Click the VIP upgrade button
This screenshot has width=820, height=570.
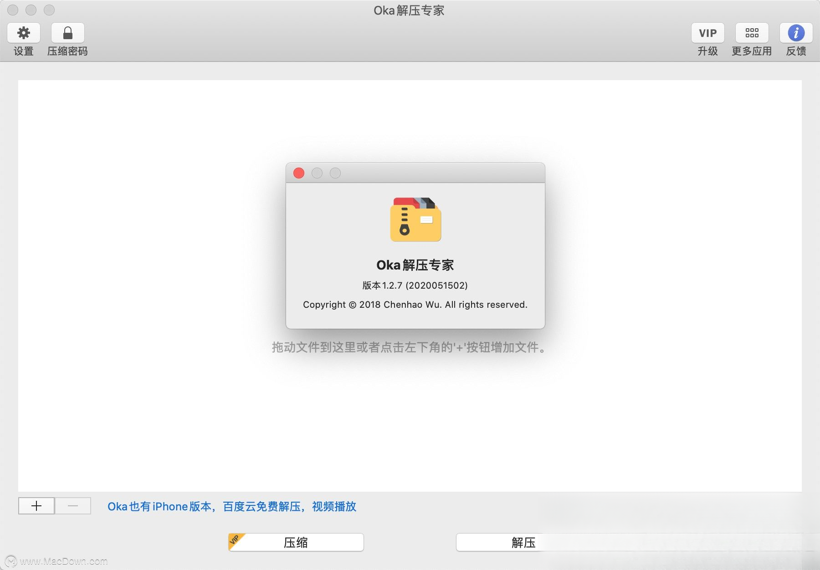[707, 33]
